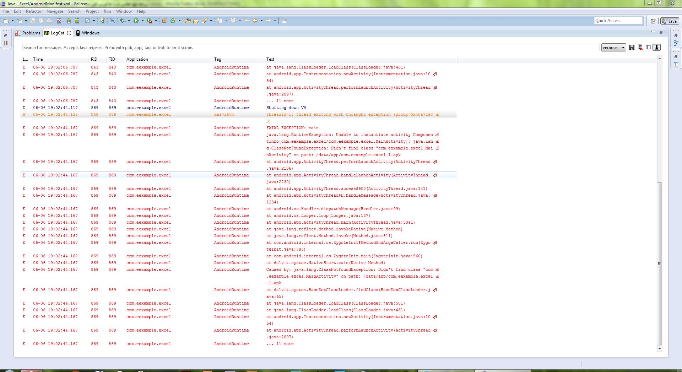Close the LogCat tab
682x372 pixels.
click(x=69, y=33)
